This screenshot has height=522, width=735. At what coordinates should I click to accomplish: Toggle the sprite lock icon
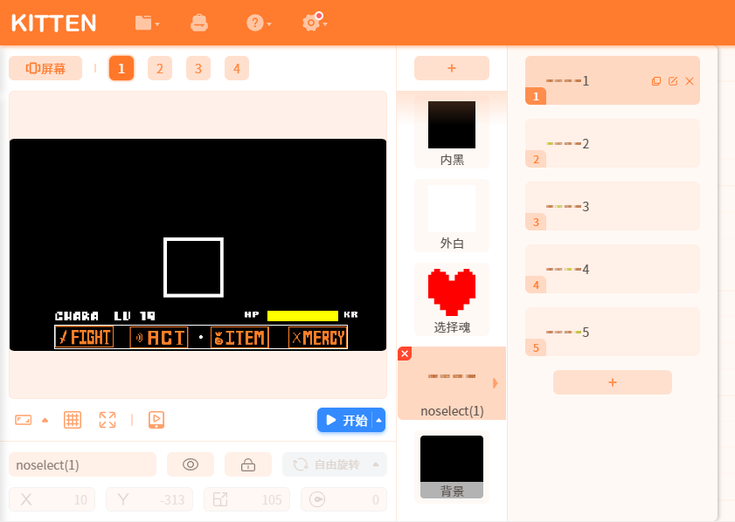248,464
